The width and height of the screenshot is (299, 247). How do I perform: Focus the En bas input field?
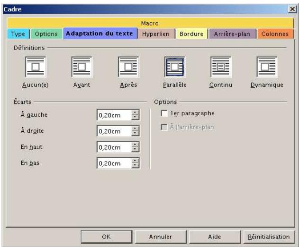[114, 163]
